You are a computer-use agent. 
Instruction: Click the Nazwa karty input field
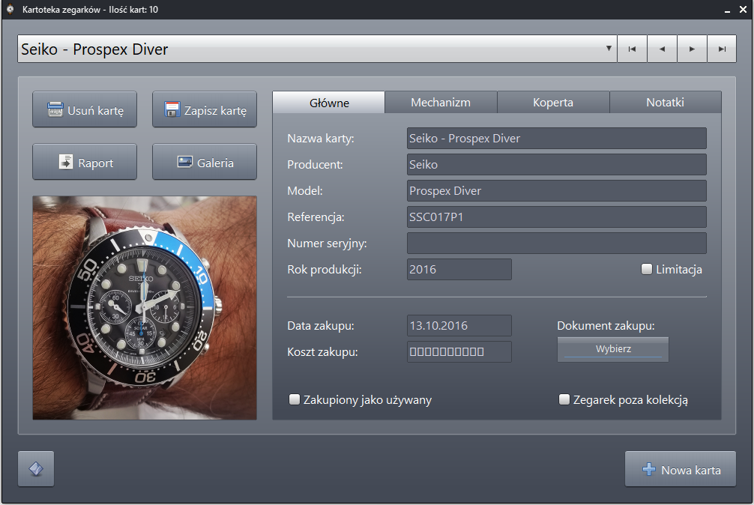coord(556,139)
